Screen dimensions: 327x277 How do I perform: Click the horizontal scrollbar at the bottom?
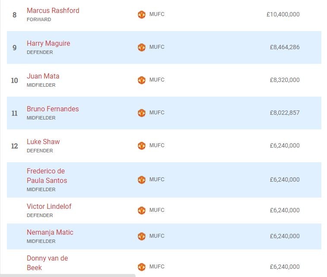tap(69, 275)
